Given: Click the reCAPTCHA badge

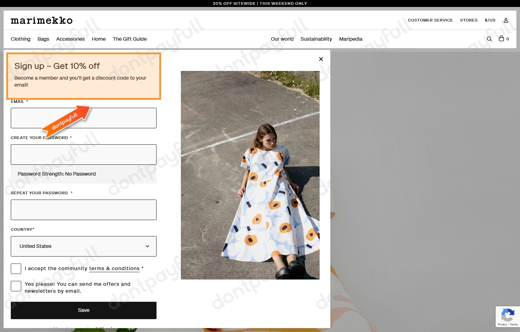Looking at the screenshot, I should (x=508, y=316).
